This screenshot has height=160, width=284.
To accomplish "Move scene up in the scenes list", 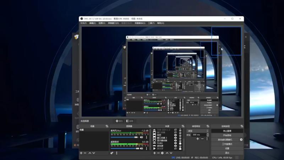I will (x=90, y=153).
